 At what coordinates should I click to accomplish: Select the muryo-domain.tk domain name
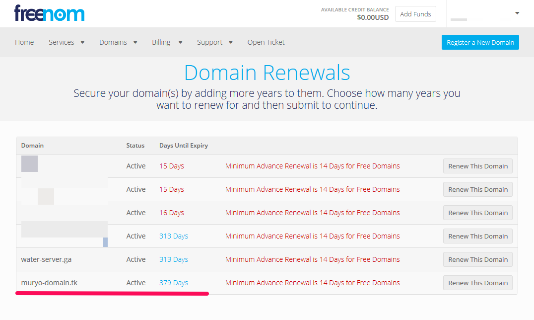point(50,283)
